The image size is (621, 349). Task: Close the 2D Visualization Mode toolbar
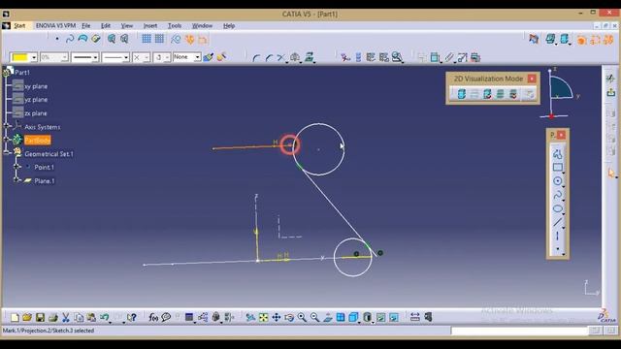(532, 79)
